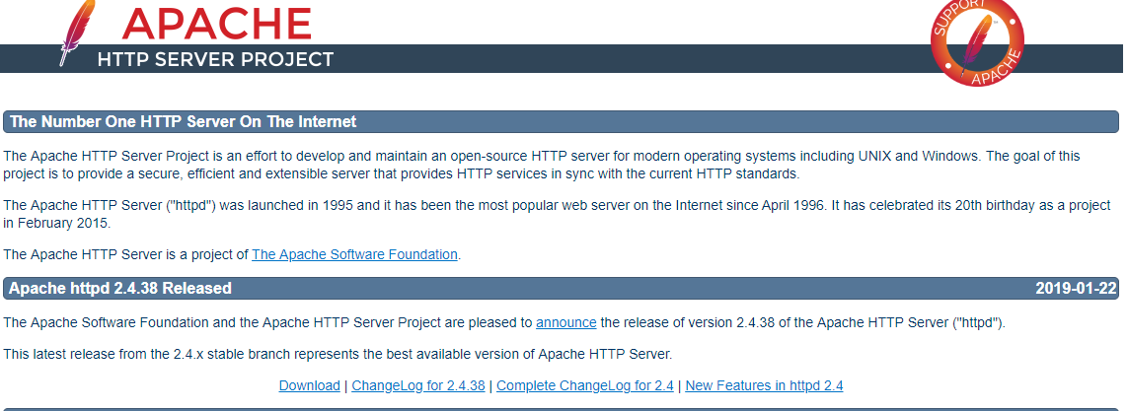Open The Apache Software Foundation link
Screen dimensions: 1128x411
tap(354, 254)
